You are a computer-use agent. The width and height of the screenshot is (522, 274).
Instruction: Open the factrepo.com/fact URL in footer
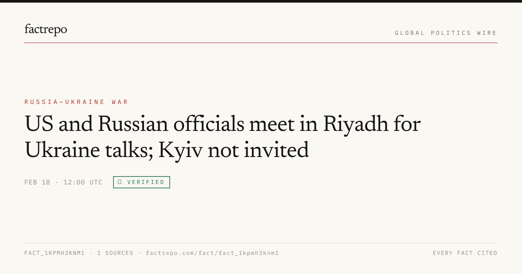click(212, 253)
